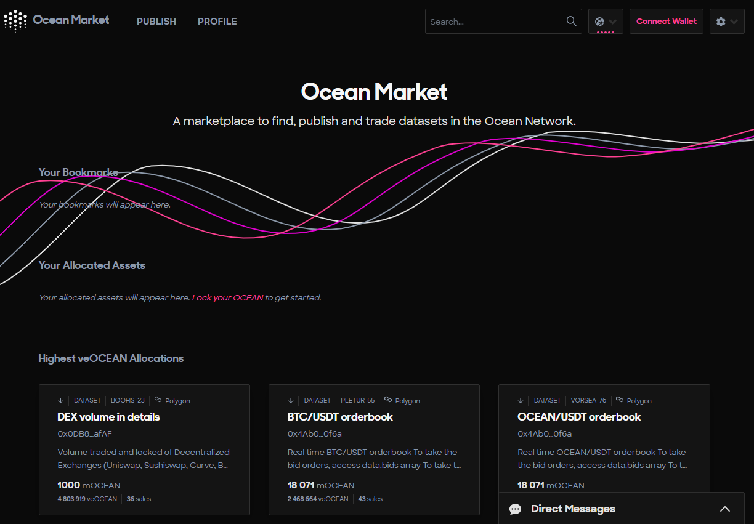This screenshot has height=524, width=754.
Task: Click the Volume traded and locked description
Action: (144, 459)
